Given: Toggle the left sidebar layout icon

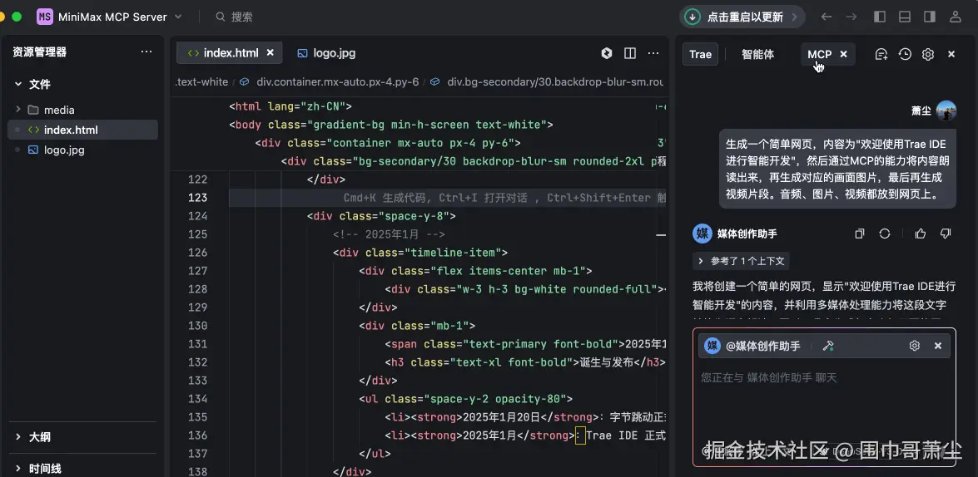Looking at the screenshot, I should (880, 17).
